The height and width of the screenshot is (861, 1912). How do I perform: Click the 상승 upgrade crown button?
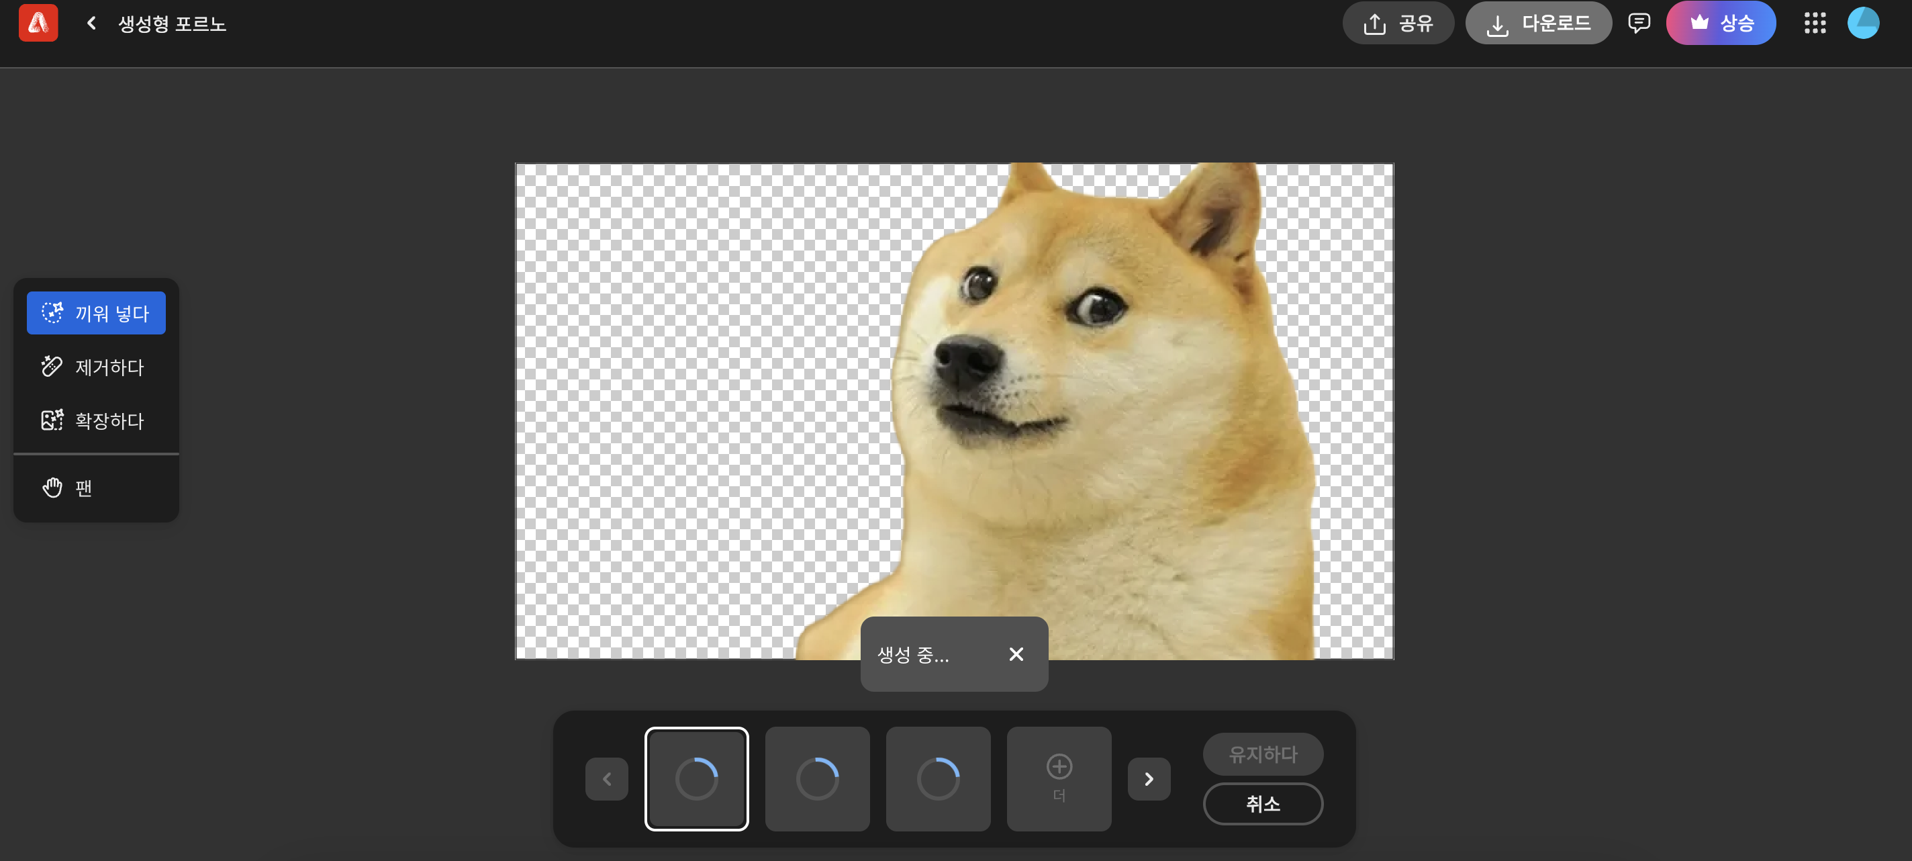(1721, 23)
